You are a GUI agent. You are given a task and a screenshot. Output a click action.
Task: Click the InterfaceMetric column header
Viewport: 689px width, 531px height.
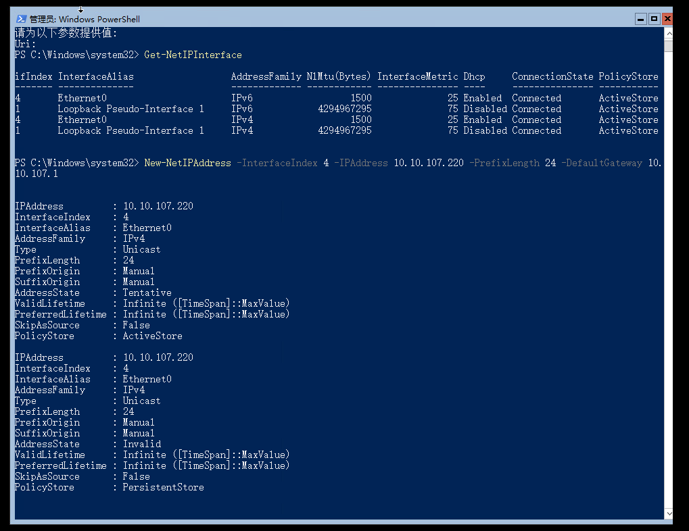417,76
